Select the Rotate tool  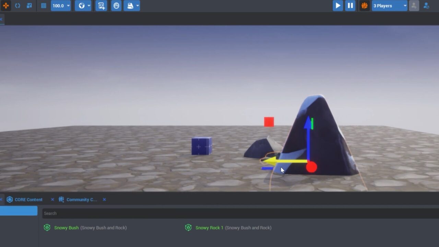17,5
